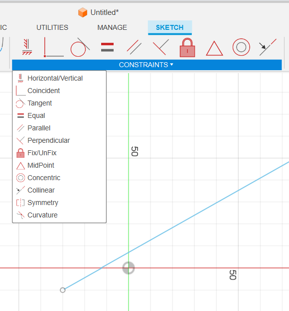Click the Tangent constraint toolbar icon

pyautogui.click(x=80, y=47)
